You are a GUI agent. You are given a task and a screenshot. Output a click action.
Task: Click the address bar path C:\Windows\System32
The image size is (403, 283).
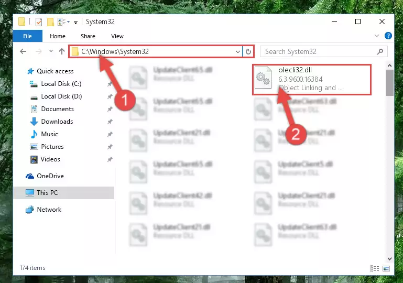click(115, 51)
